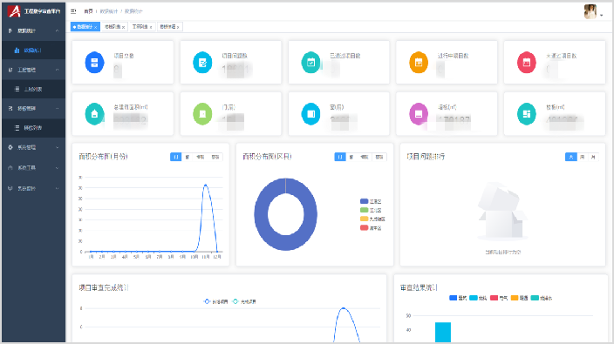
Task: Click the purple 墙板(㎡) card icon
Action: 419,114
